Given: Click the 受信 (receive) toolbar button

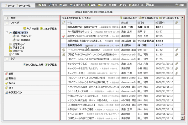Looking at the screenshot, I should coord(53,5).
